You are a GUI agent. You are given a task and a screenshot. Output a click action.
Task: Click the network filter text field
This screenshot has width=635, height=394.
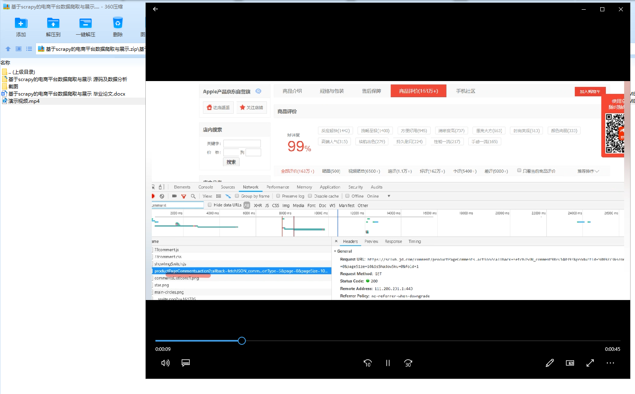(178, 205)
